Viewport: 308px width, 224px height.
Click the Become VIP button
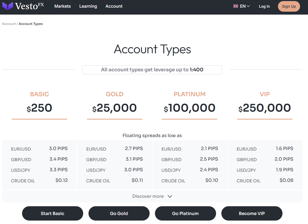252,213
